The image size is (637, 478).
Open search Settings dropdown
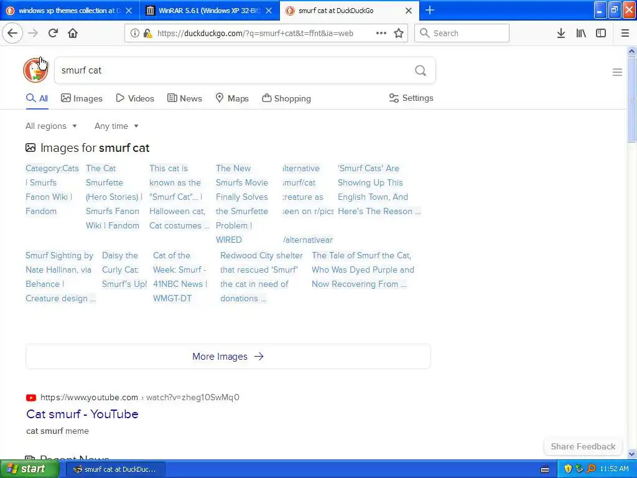coord(411,98)
